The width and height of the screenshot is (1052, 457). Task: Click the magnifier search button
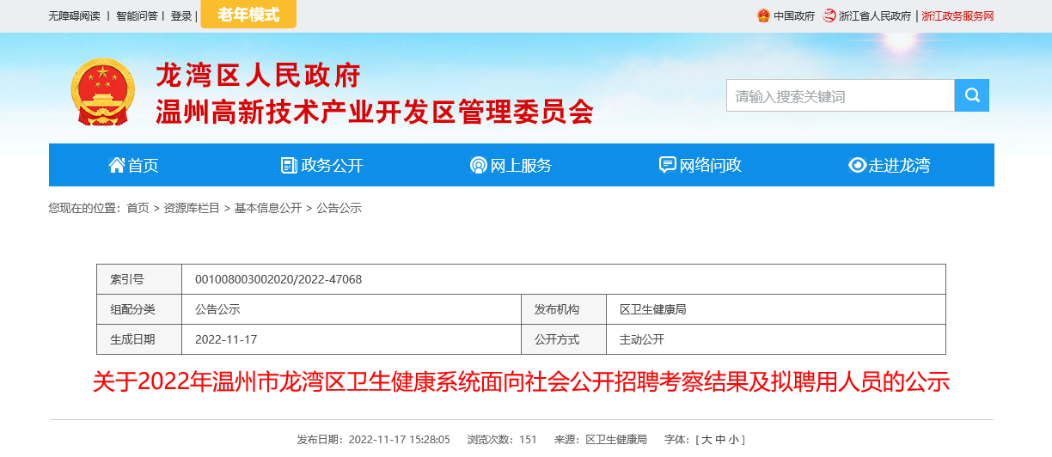(x=972, y=95)
